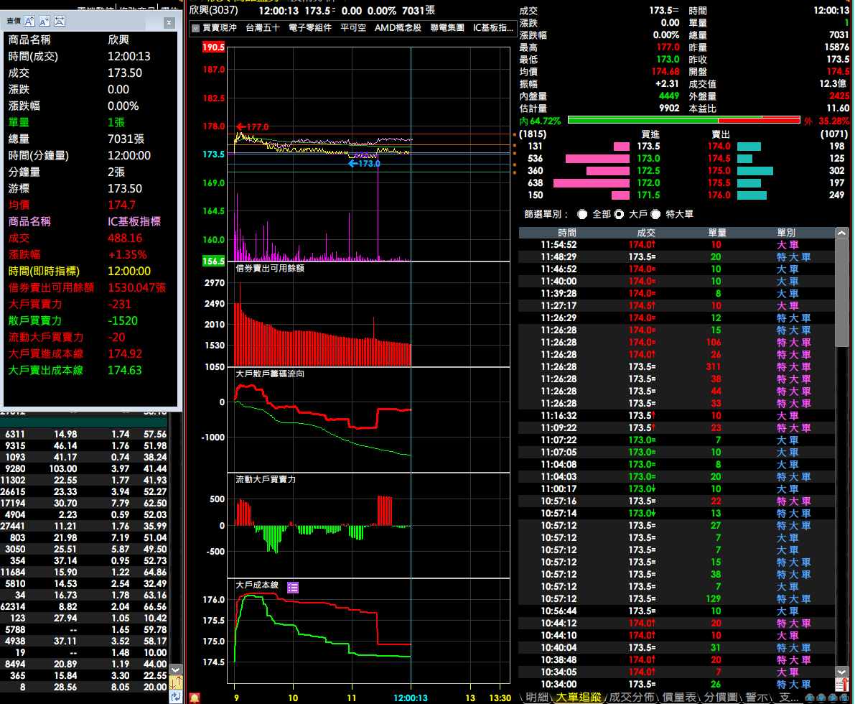Click the refresh icon at bottom left
This screenshot has height=704, width=855.
click(175, 696)
